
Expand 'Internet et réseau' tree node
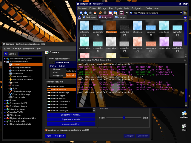click(5, 109)
